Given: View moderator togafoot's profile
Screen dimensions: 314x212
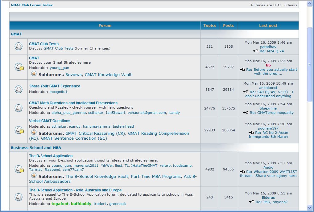Looking at the screenshot, I should pos(60,204).
